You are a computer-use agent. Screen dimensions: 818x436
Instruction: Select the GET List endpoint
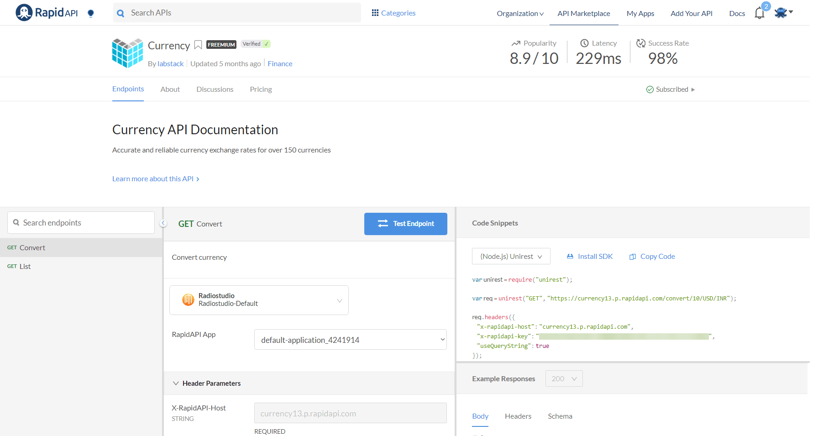click(81, 266)
